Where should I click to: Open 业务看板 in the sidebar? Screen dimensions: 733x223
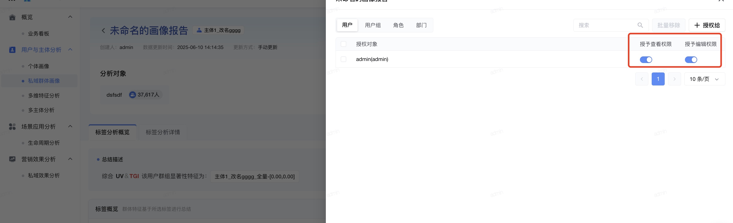coord(38,34)
